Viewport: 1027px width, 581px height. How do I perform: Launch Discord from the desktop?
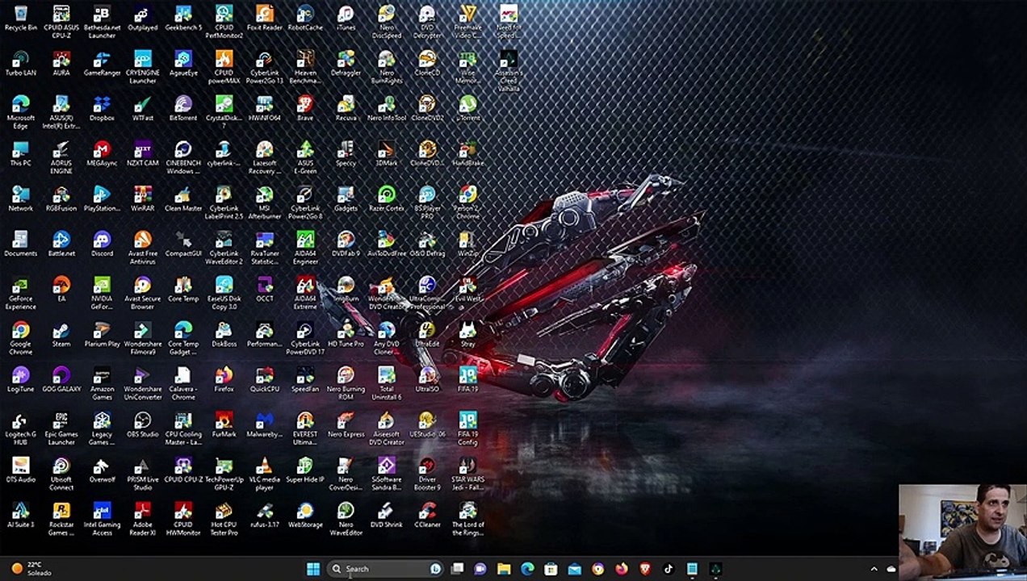(102, 245)
